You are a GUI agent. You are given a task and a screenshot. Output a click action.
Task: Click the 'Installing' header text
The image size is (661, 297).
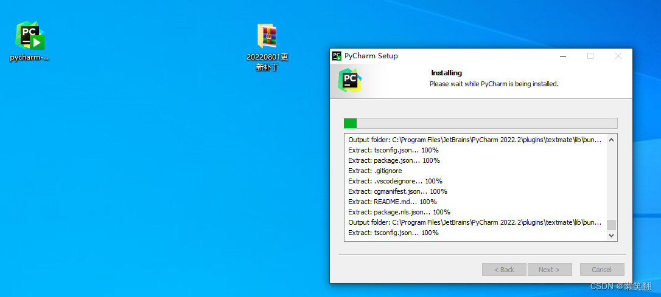tap(446, 73)
